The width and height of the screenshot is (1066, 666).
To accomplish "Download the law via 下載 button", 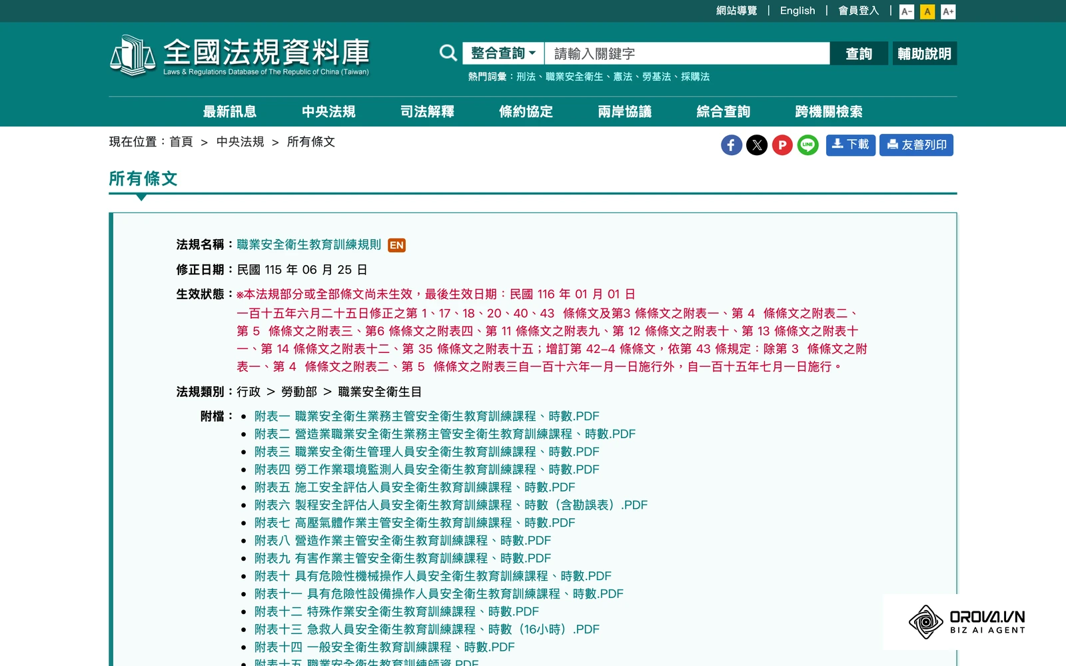I will click(850, 145).
